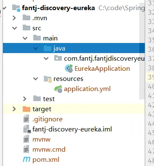
Task: Select the test label
Action: (x=49, y=99)
